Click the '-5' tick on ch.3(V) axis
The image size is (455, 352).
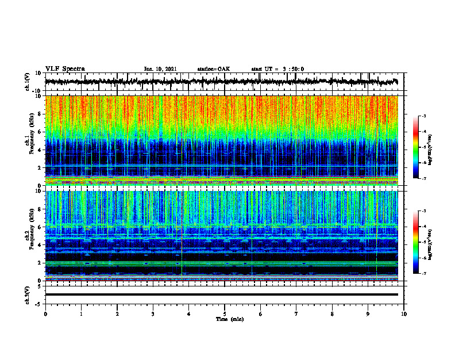(39, 304)
